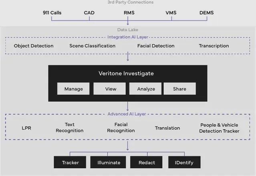Click the VMS connection label
256x176 pixels.
(171, 13)
